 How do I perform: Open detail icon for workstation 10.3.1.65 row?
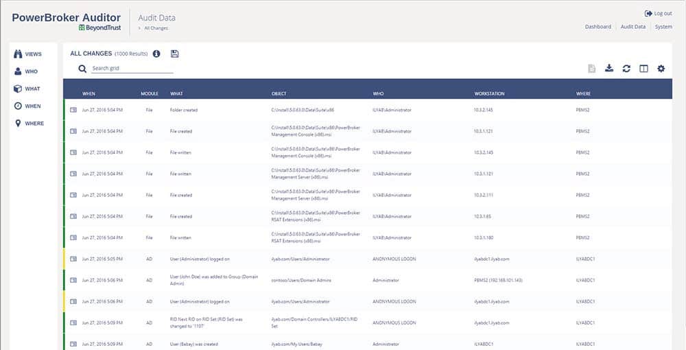click(x=73, y=216)
